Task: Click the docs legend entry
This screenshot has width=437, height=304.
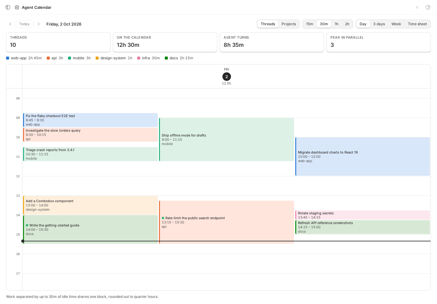Action: point(179,58)
